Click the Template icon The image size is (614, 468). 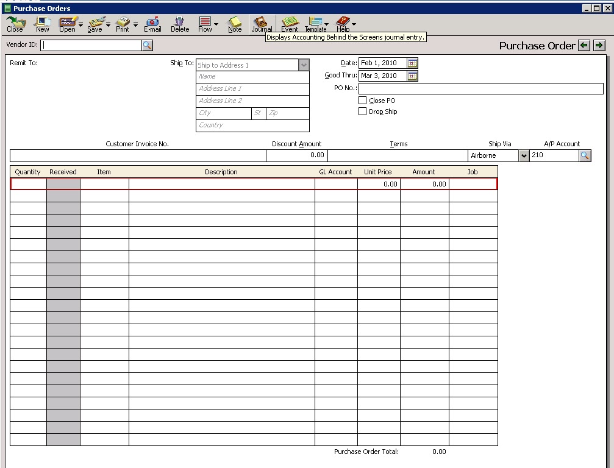tap(316, 24)
